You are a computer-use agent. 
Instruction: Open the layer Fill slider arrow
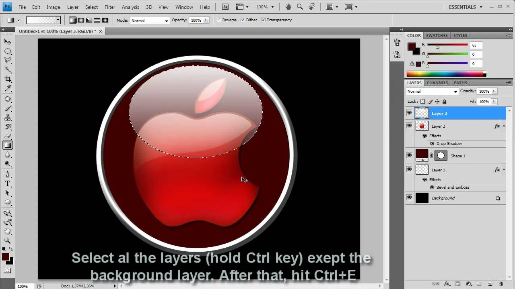tap(494, 102)
